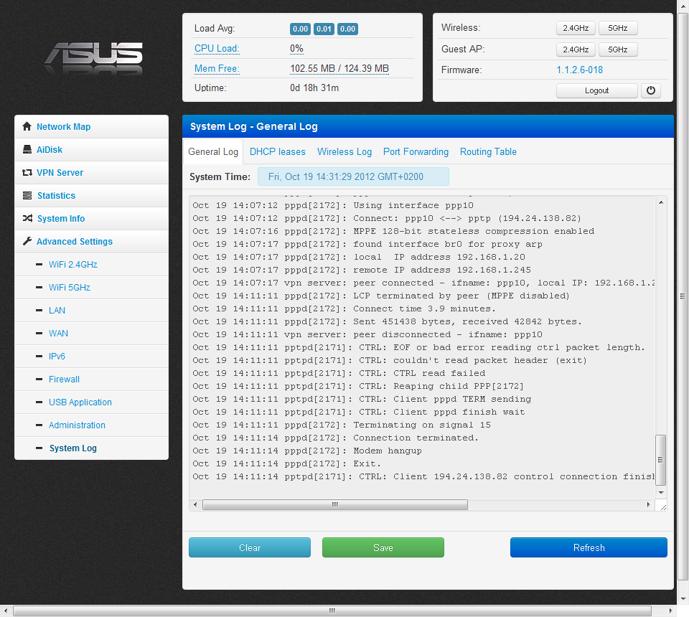Click the Statistics bars icon
This screenshot has width=689, height=617.
[27, 196]
